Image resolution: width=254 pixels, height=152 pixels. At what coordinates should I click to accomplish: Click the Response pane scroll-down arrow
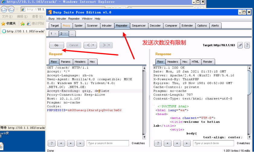pos(249,137)
